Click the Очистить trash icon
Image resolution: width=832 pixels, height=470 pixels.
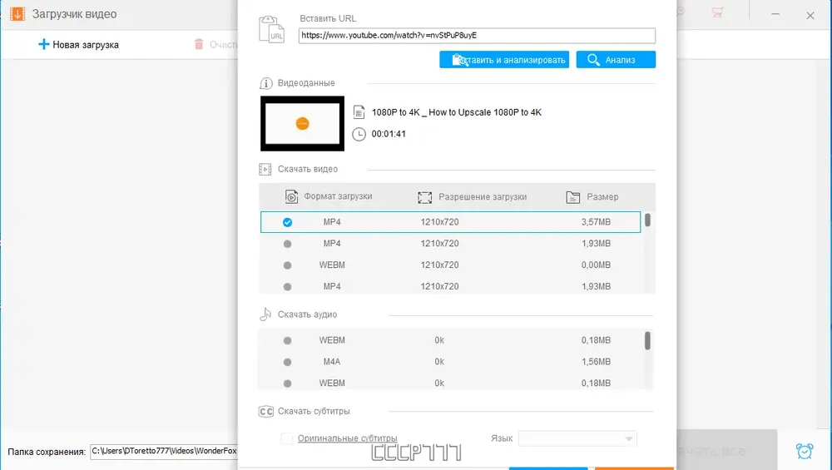pos(199,44)
